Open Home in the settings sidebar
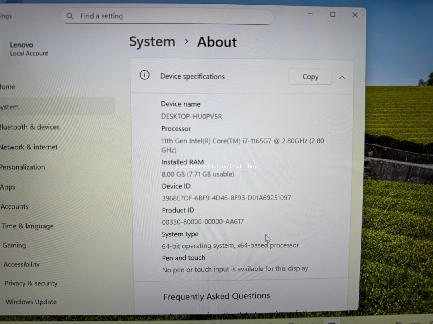Viewport: 433px width, 324px height. pos(8,87)
